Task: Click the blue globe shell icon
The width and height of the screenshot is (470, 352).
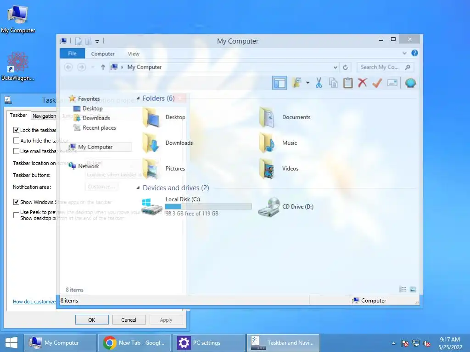Action: pos(410,83)
